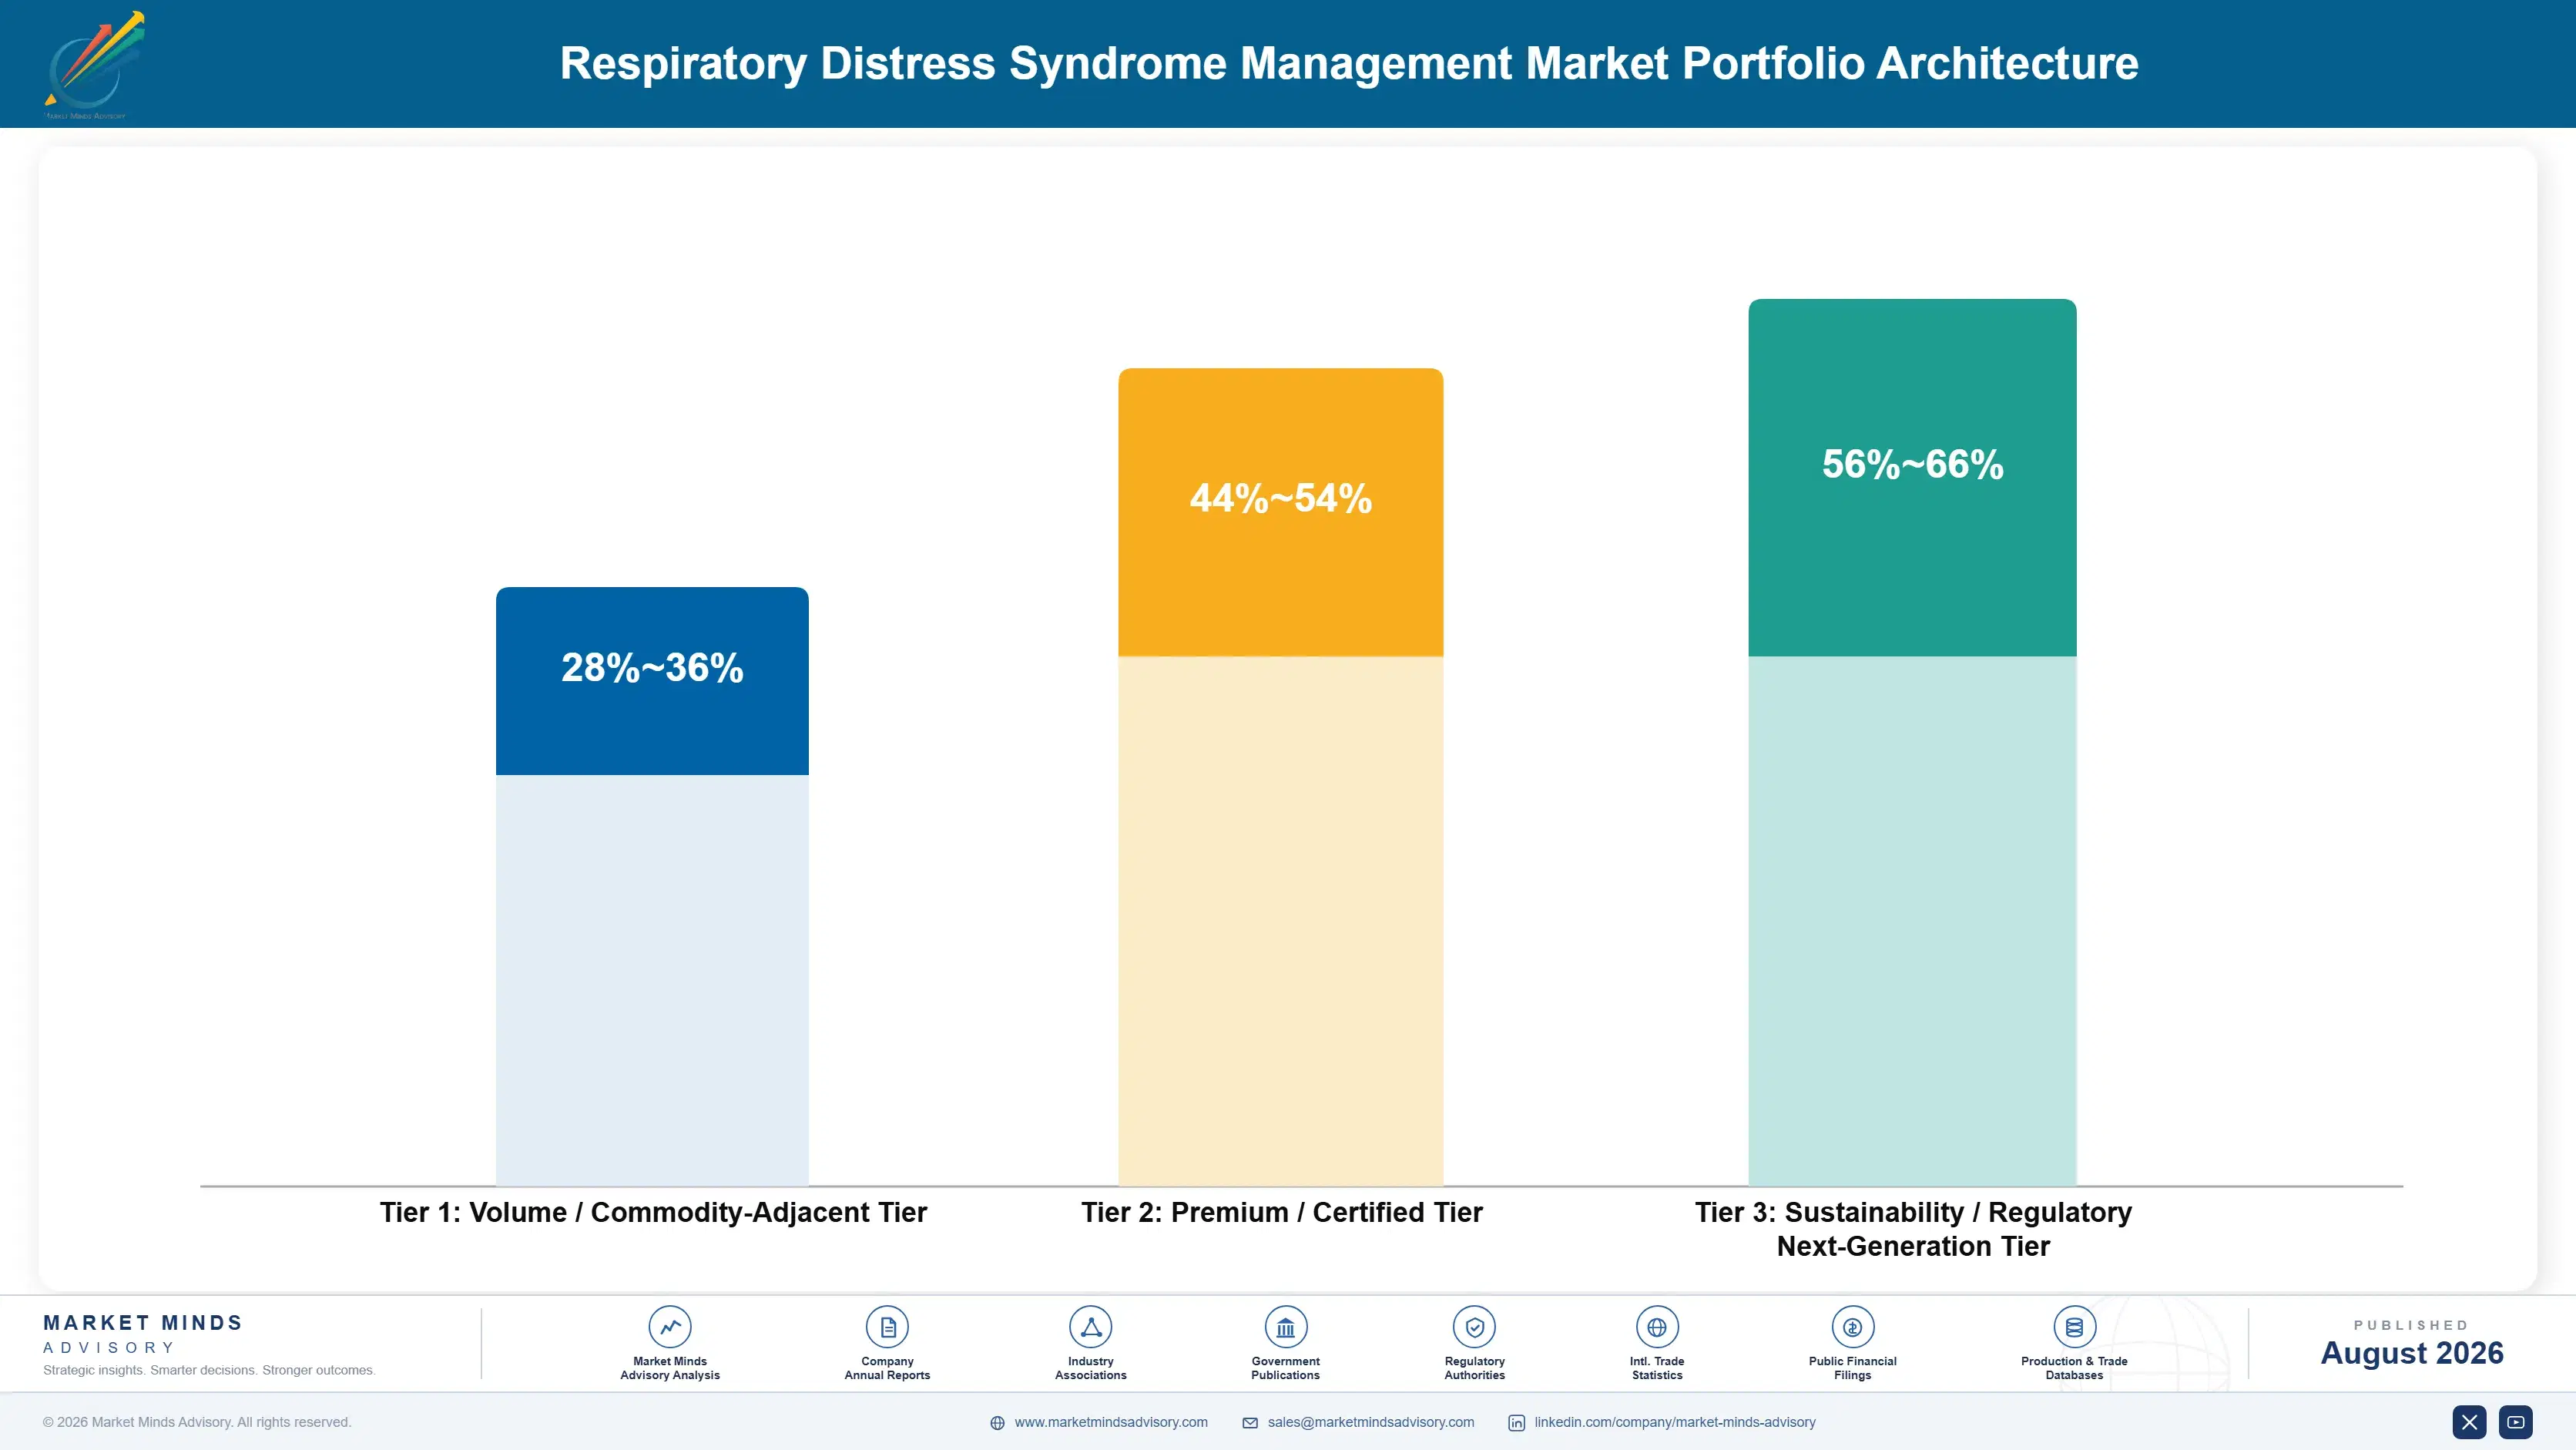The image size is (2576, 1450).
Task: Click the globe icon beside website address
Action: (997, 1423)
